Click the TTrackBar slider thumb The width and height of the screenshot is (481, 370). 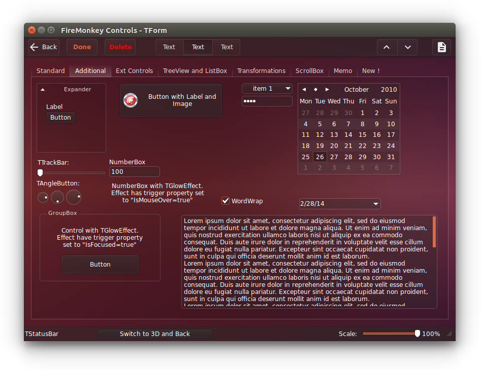pyautogui.click(x=40, y=173)
